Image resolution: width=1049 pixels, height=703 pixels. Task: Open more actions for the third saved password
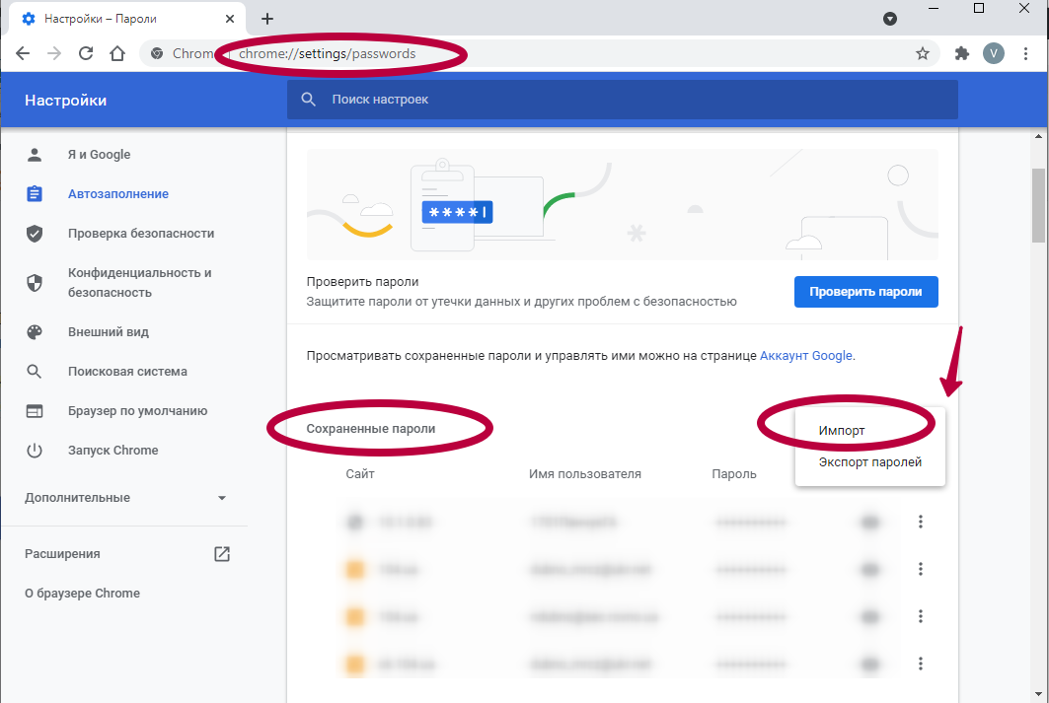tap(920, 616)
